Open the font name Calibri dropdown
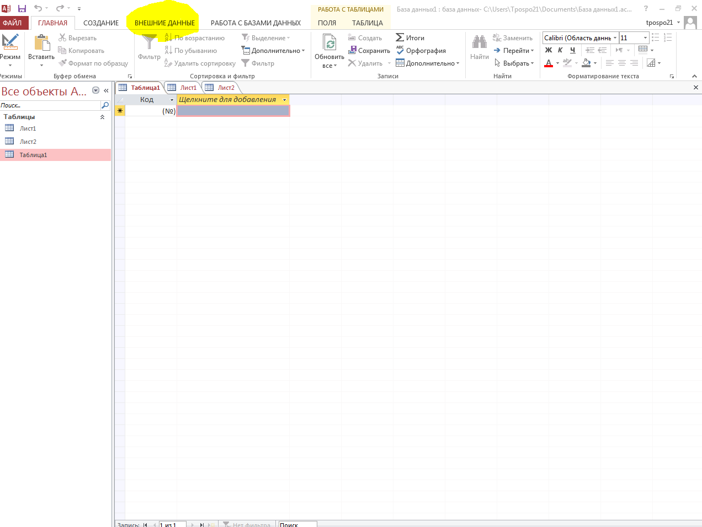This screenshot has height=527, width=702. [x=615, y=38]
